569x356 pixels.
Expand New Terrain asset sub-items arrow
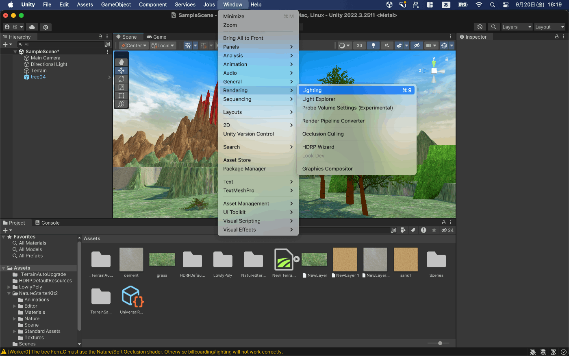pyautogui.click(x=297, y=259)
